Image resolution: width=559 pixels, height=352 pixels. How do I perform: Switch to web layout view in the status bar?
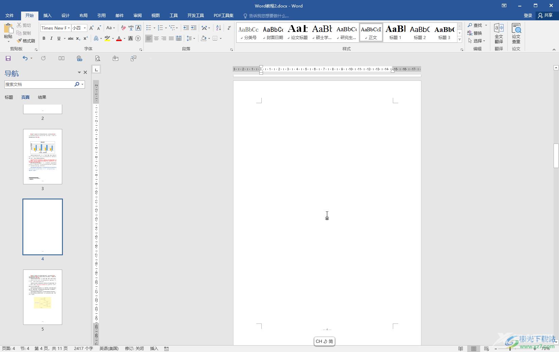486,349
